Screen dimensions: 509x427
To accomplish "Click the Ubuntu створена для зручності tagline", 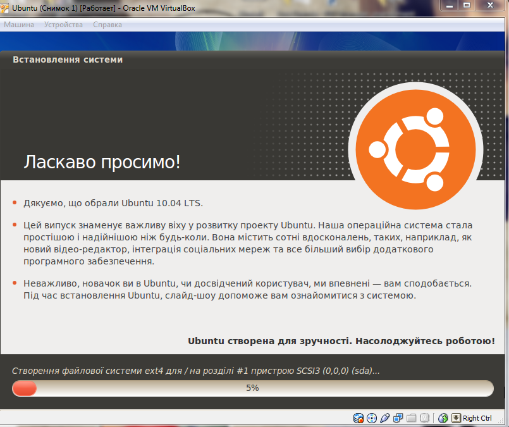I will pyautogui.click(x=341, y=341).
